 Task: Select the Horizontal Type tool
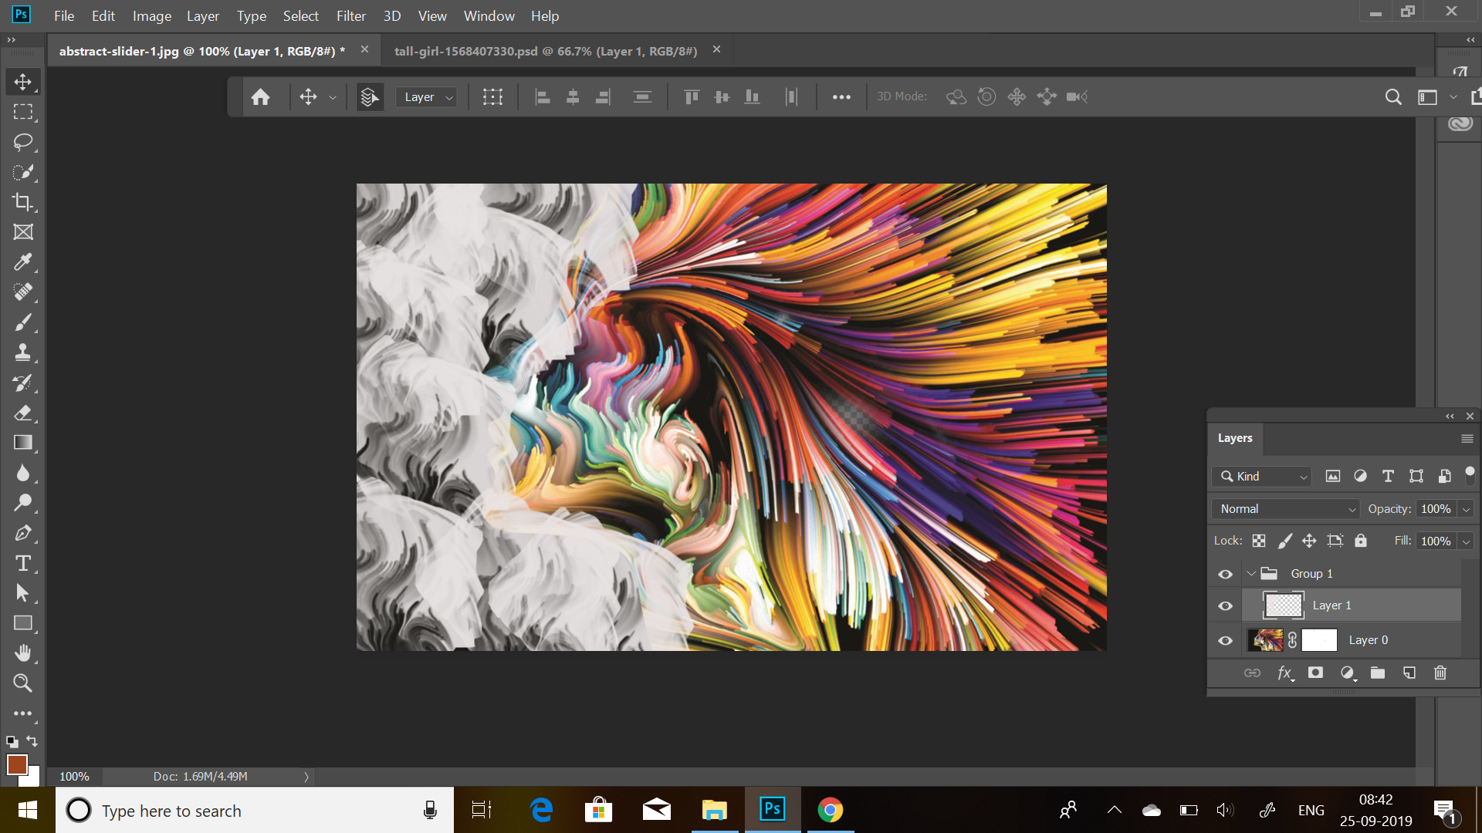[x=23, y=563]
